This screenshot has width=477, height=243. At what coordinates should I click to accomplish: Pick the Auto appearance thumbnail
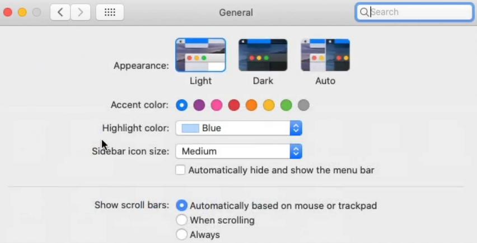(x=325, y=55)
